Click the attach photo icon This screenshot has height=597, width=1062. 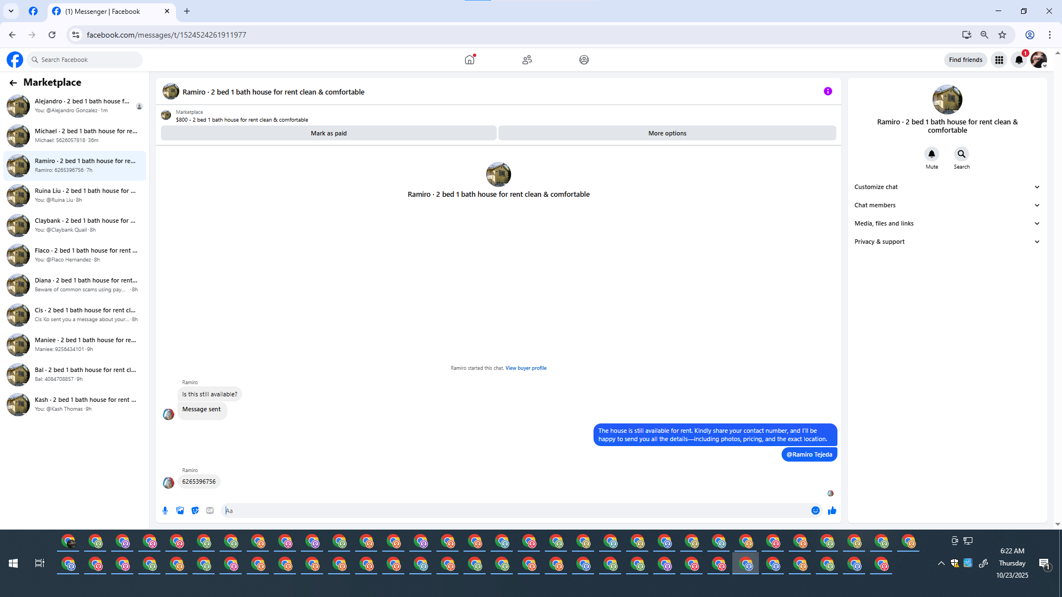click(180, 511)
